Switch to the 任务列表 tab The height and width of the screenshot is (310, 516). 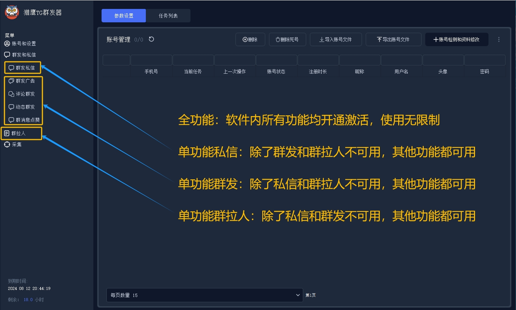coord(168,16)
